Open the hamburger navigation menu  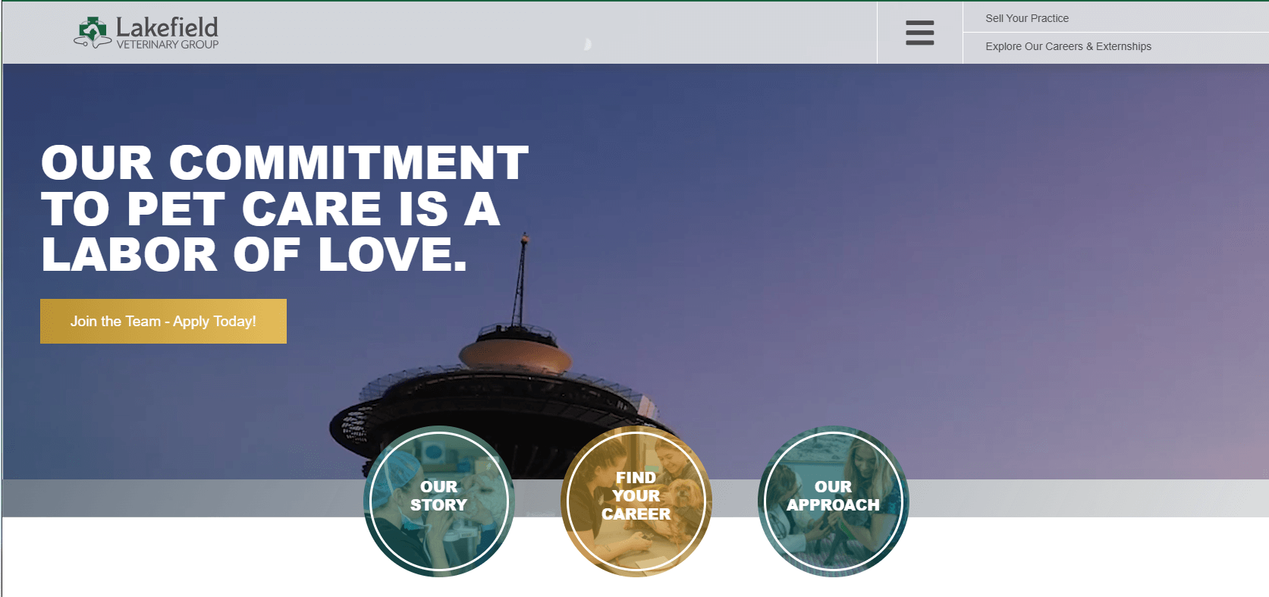coord(919,33)
